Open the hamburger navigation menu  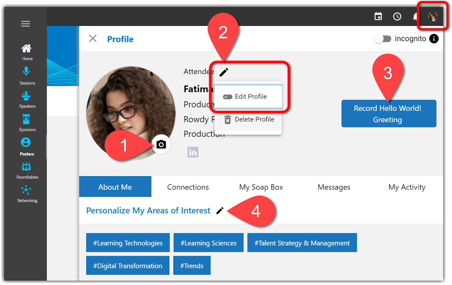tap(25, 24)
